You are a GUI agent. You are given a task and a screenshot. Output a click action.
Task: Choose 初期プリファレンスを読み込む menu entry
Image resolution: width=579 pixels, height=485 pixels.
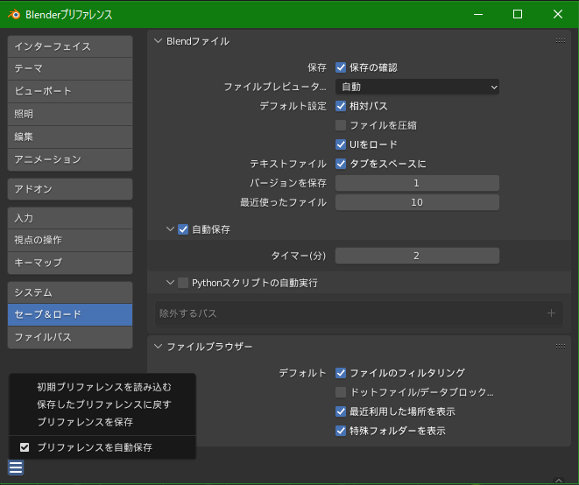pos(102,387)
